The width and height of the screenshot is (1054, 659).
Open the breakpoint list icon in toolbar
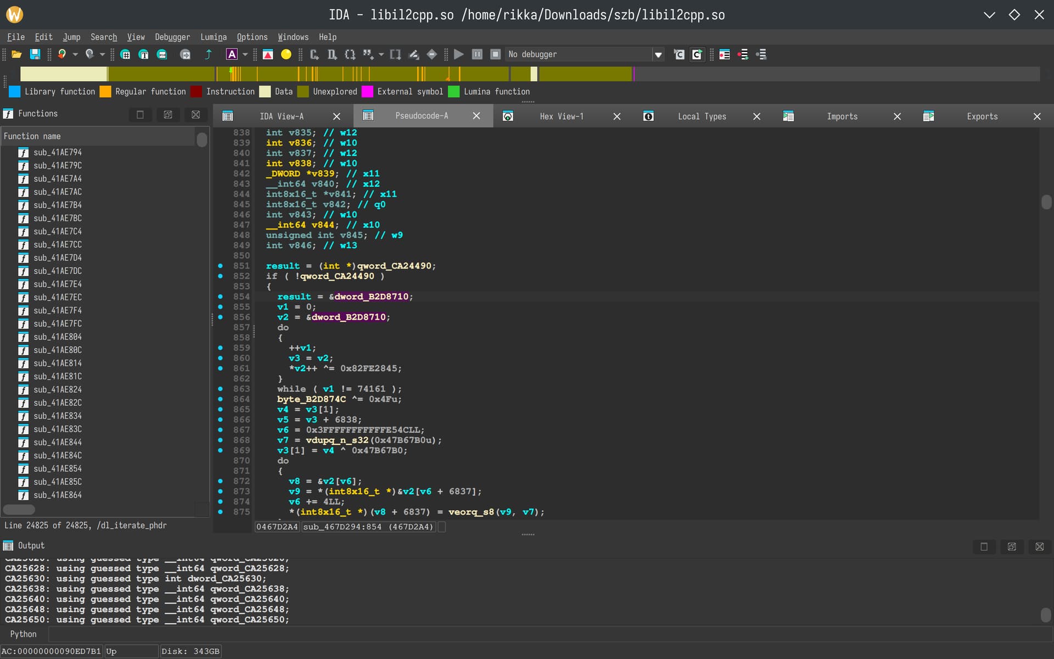click(724, 54)
